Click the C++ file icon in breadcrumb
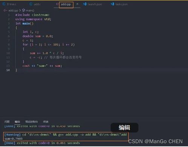 point(5,10)
